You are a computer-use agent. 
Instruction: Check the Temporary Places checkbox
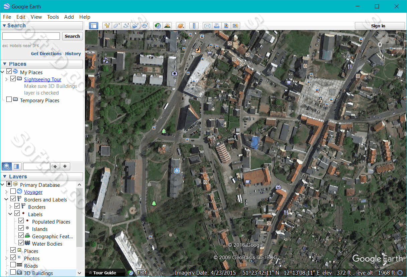point(9,100)
